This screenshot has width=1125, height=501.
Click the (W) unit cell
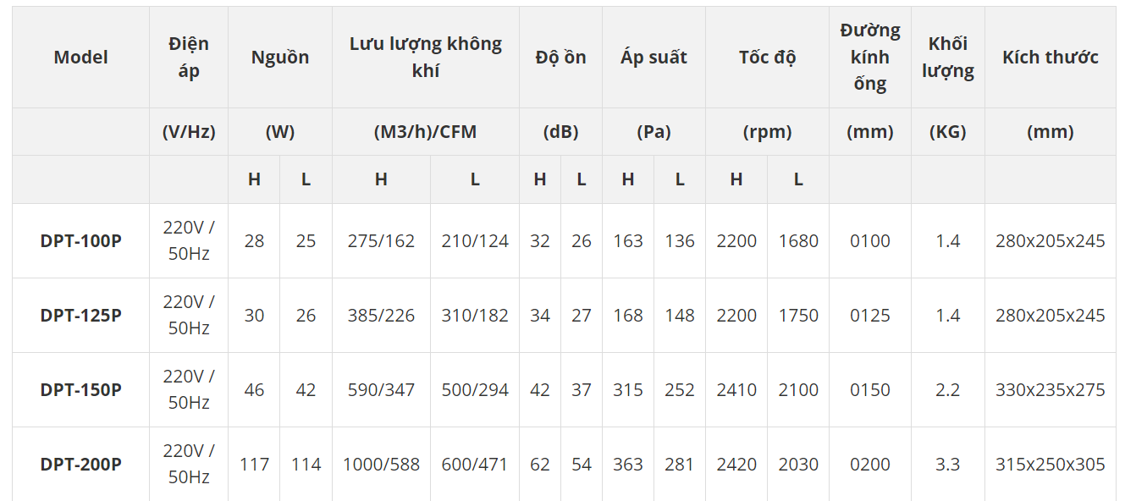pos(280,132)
